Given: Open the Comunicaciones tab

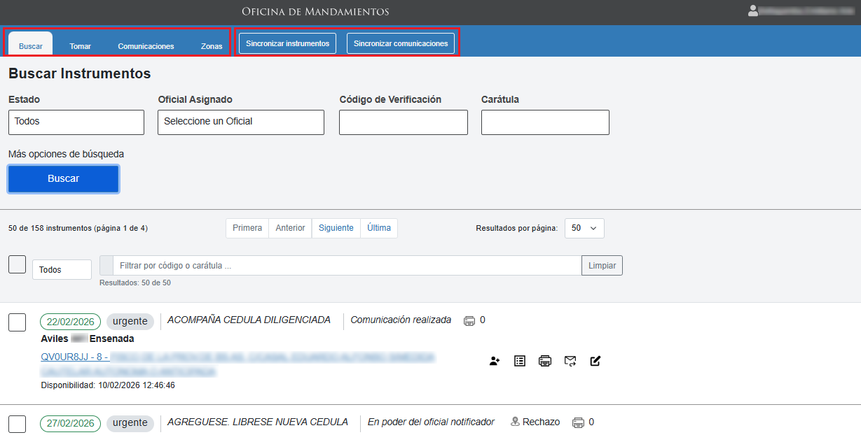Looking at the screenshot, I should pyautogui.click(x=146, y=46).
